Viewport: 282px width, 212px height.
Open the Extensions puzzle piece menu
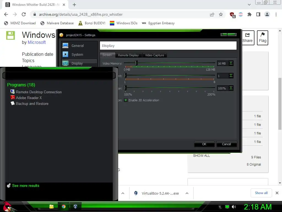click(x=249, y=14)
